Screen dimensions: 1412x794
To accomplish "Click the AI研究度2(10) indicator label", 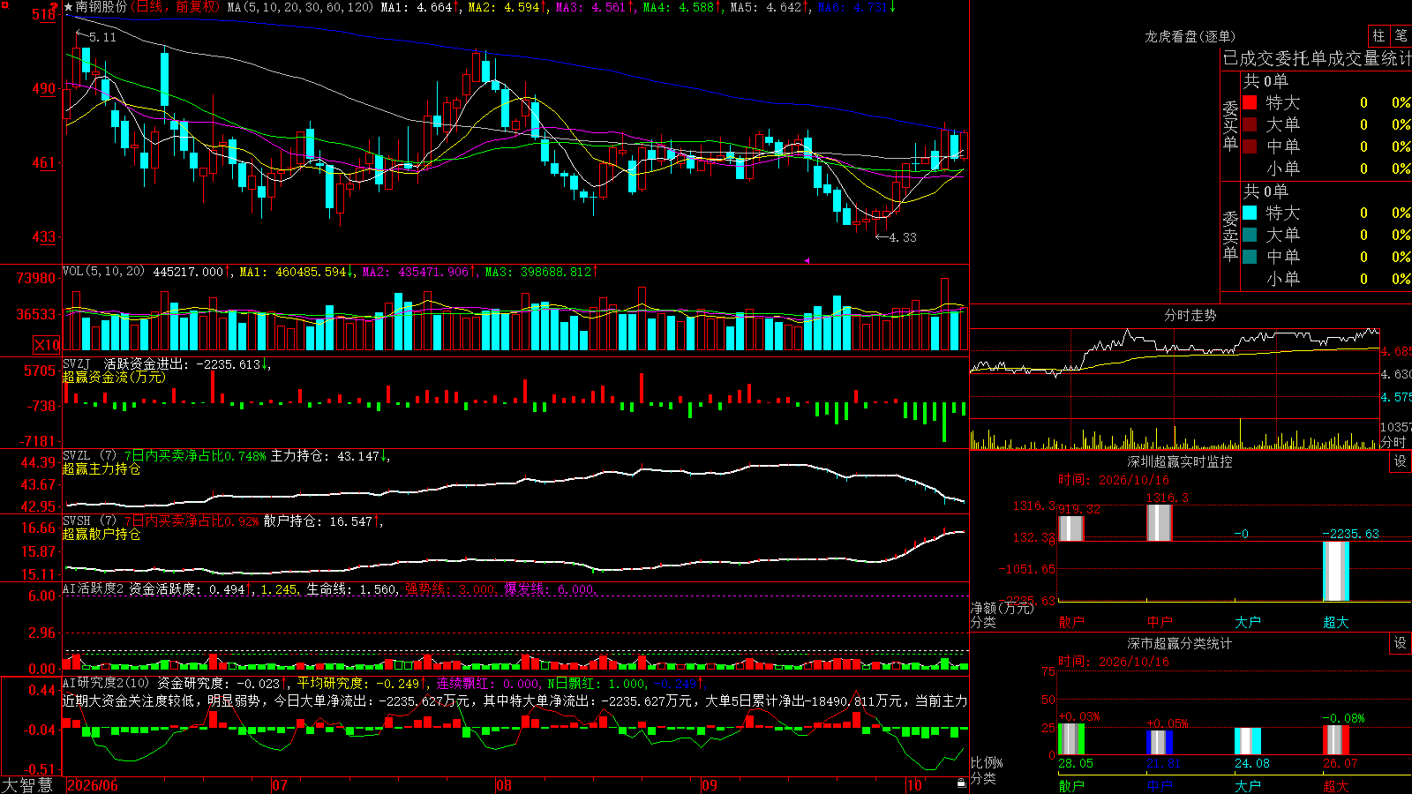I will [106, 683].
